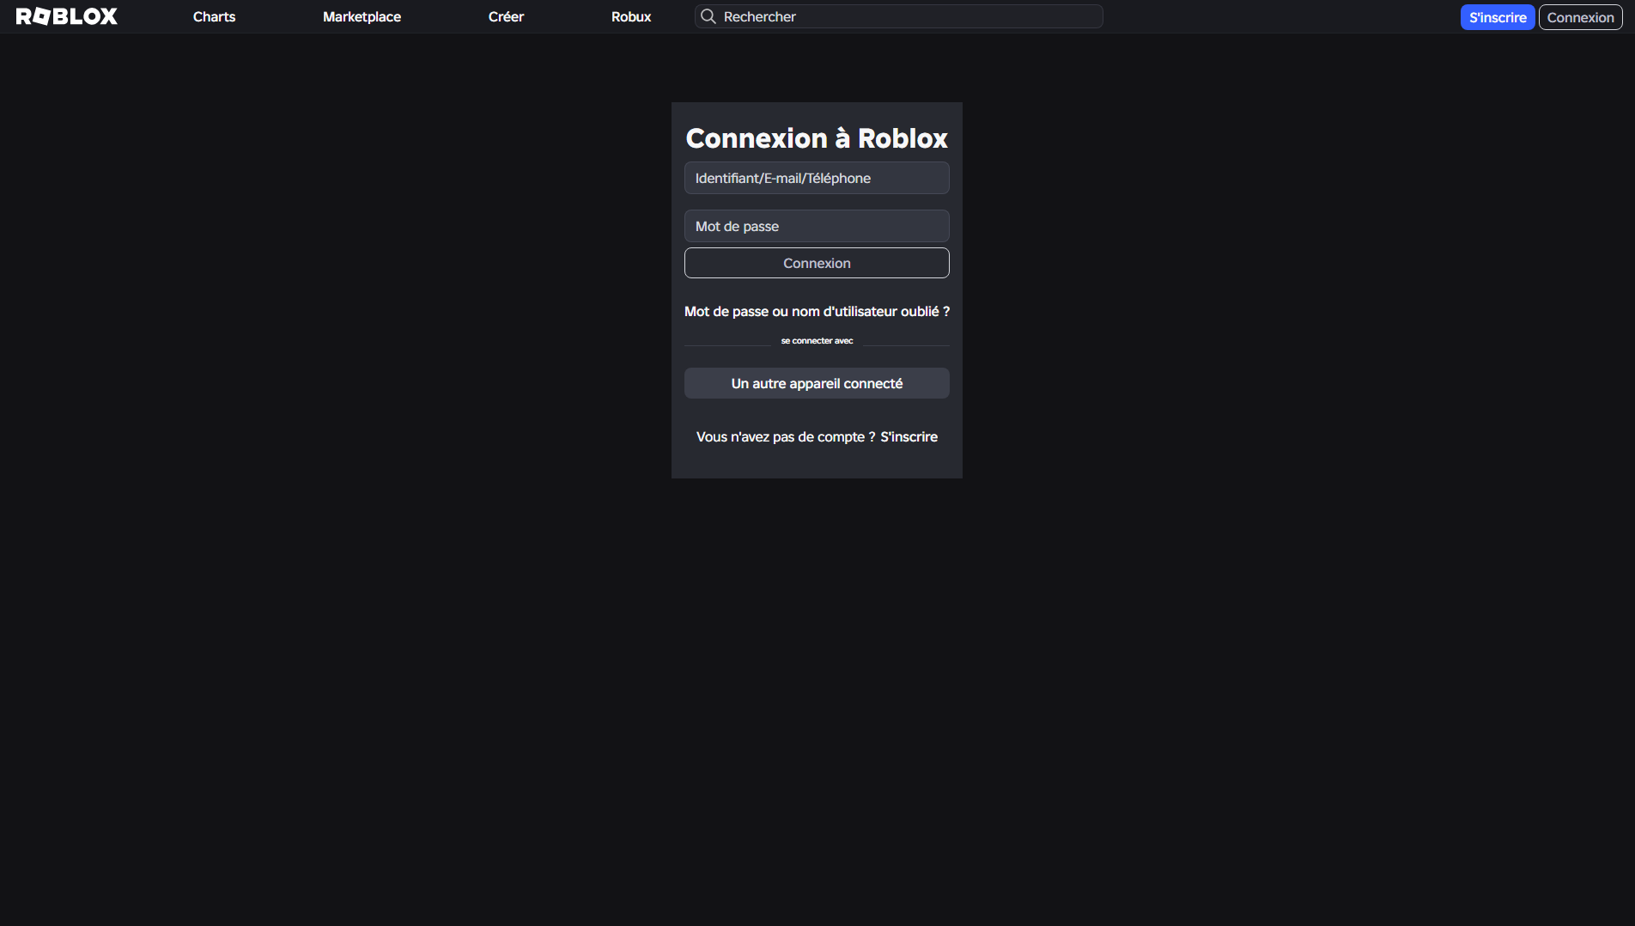1635x926 pixels.
Task: Click the Connexion button in the header
Action: point(1580,17)
